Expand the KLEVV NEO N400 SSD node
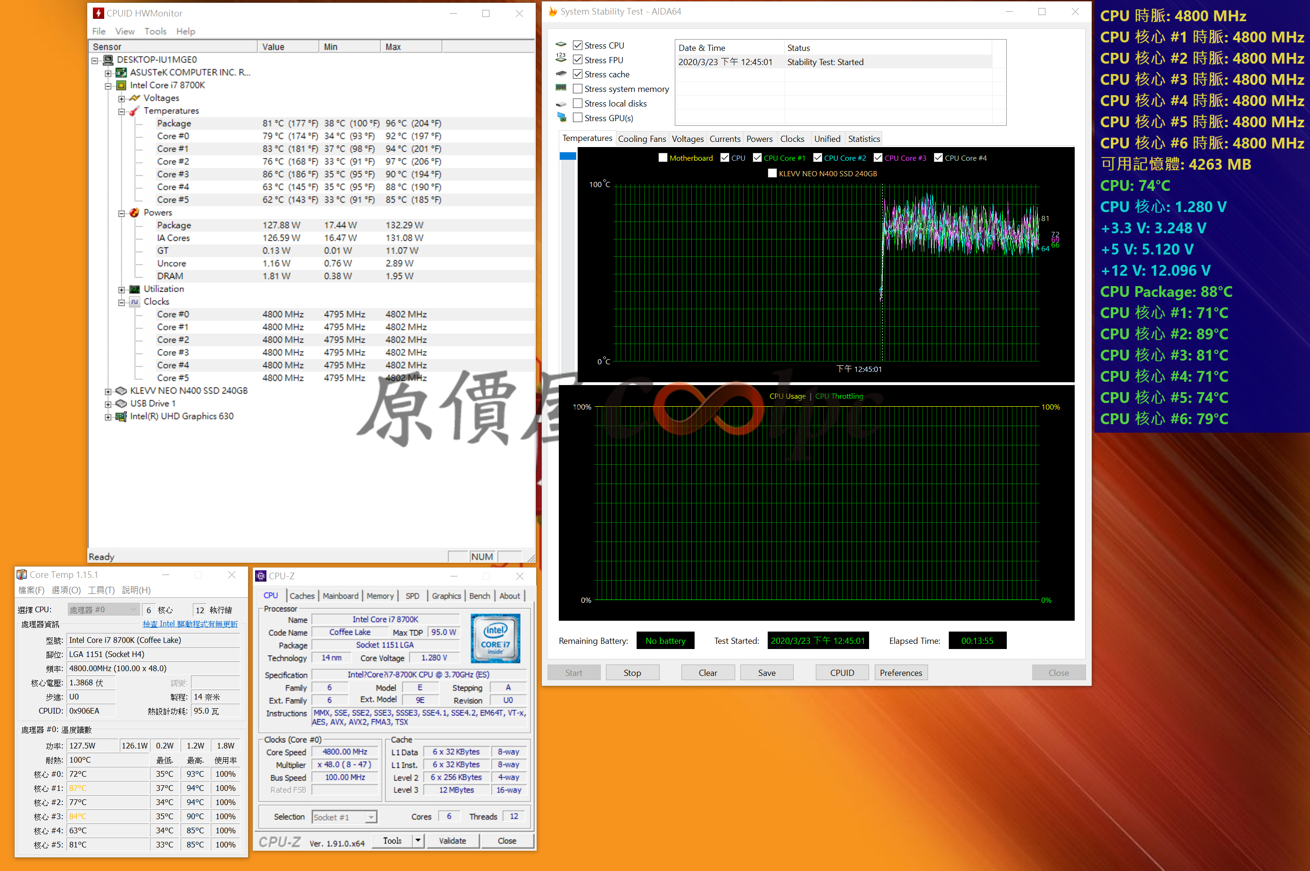Image resolution: width=1310 pixels, height=871 pixels. [108, 391]
